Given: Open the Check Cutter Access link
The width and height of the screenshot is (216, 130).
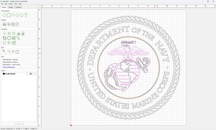Looking at the screenshot, I should tap(9, 67).
